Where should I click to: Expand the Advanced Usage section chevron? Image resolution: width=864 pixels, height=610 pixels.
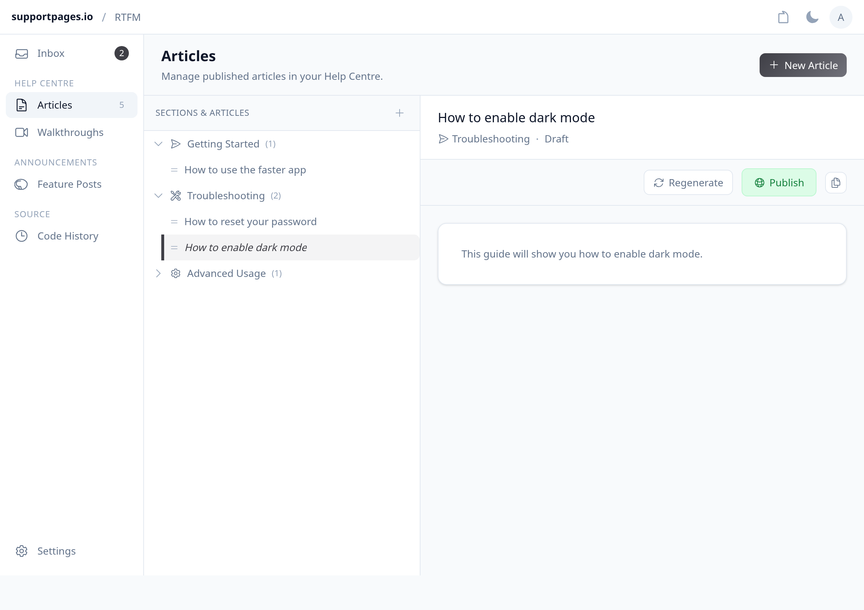pyautogui.click(x=158, y=274)
